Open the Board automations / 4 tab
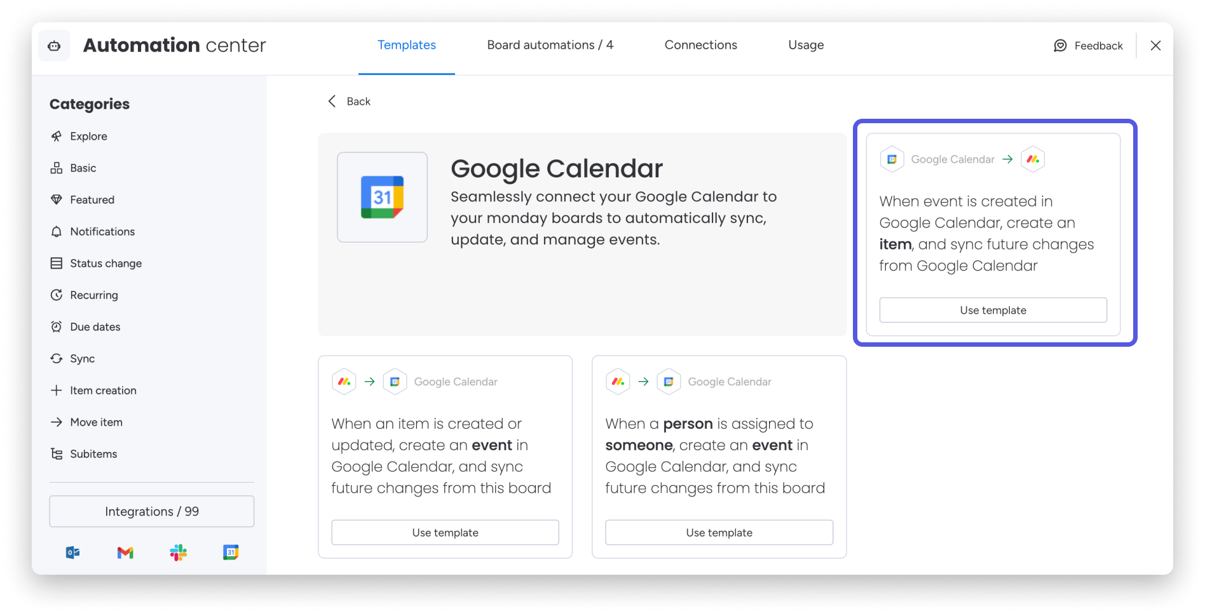 coord(550,45)
